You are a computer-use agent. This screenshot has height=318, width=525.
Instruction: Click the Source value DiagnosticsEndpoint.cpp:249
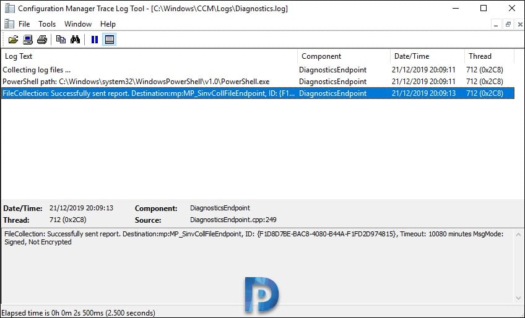(233, 220)
